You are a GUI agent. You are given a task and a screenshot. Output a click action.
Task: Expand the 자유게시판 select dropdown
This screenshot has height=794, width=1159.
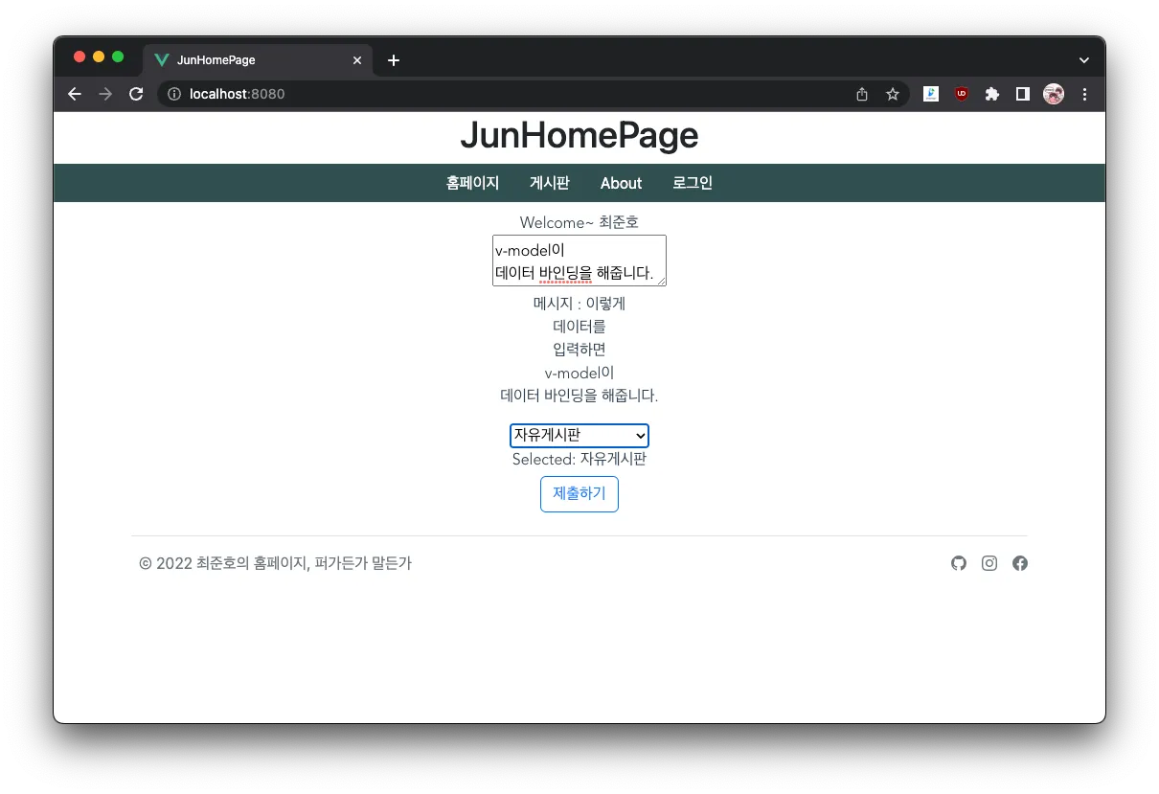click(x=579, y=436)
